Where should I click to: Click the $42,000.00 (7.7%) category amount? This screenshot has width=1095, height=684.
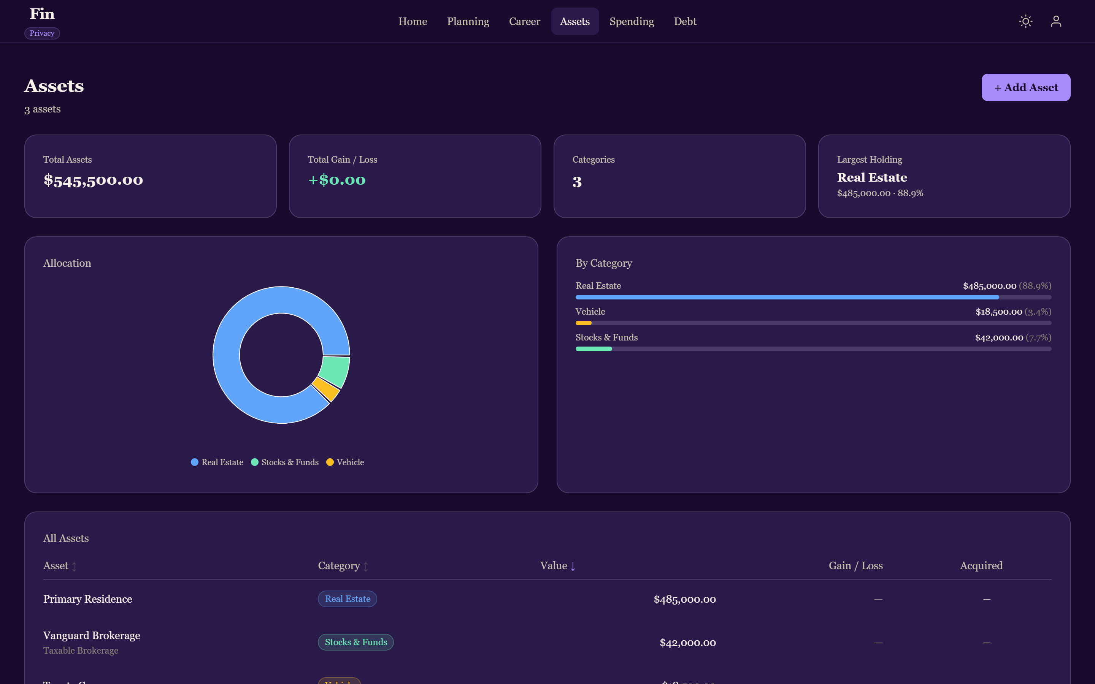1013,337
